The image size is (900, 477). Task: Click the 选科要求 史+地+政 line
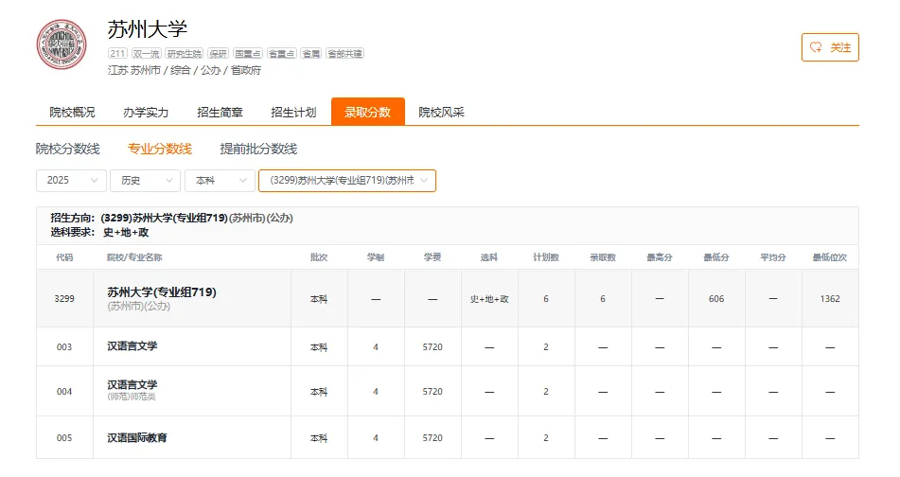point(99,233)
